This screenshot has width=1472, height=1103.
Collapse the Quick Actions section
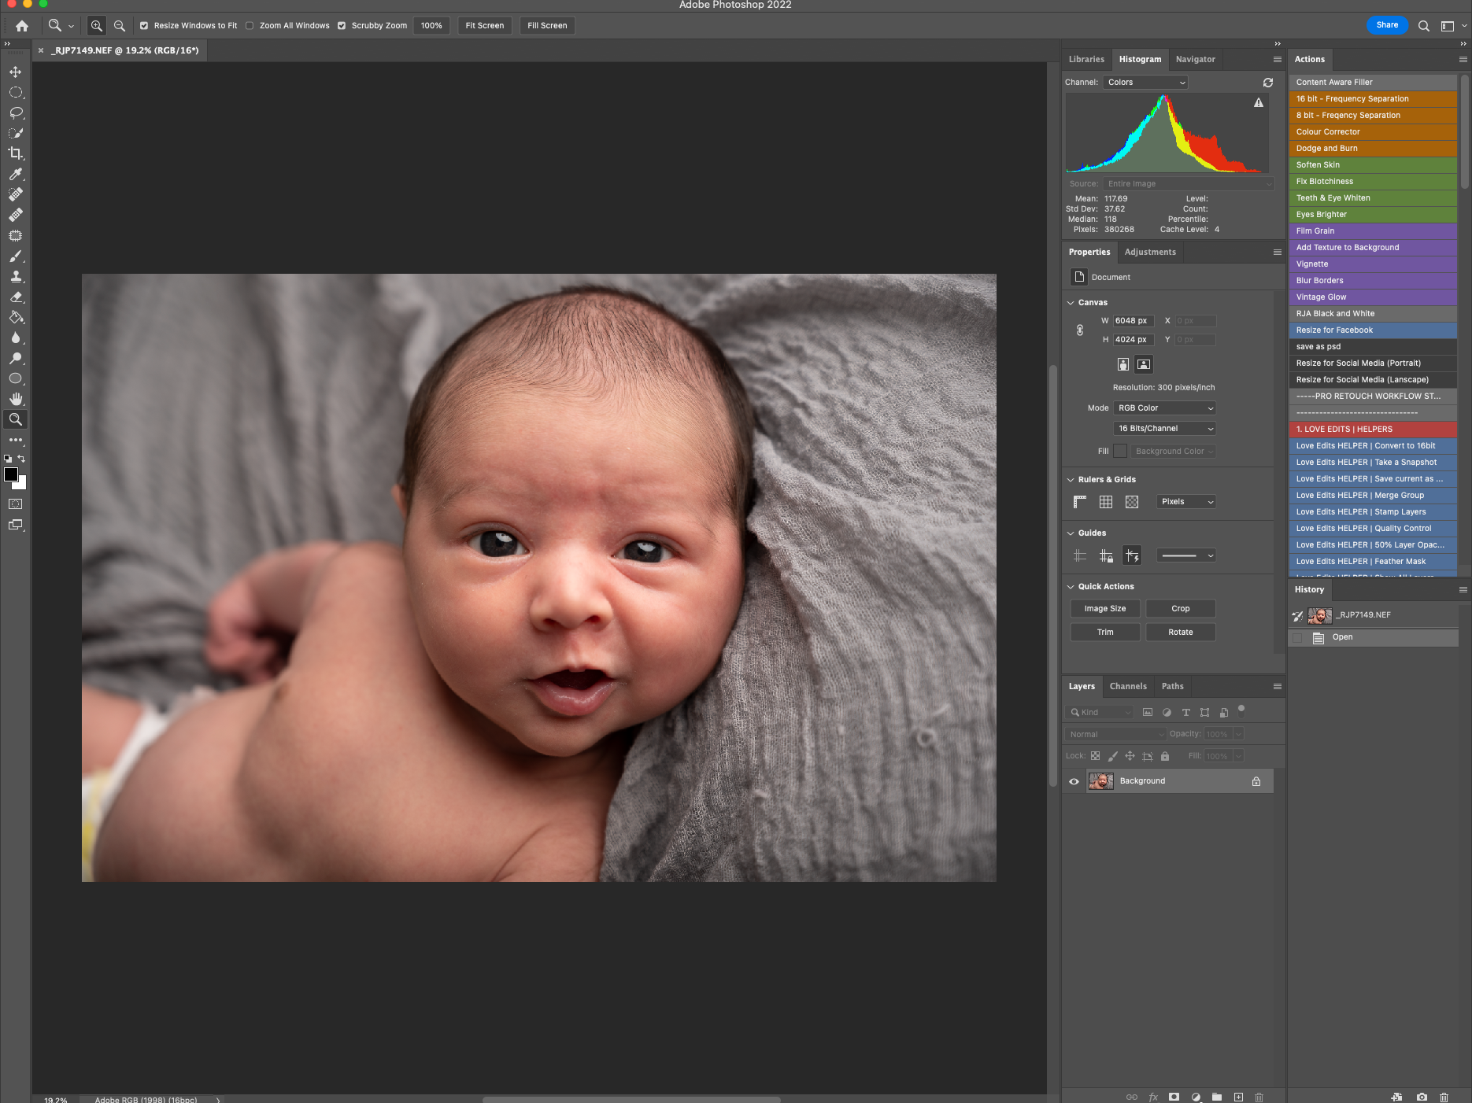[x=1071, y=587]
